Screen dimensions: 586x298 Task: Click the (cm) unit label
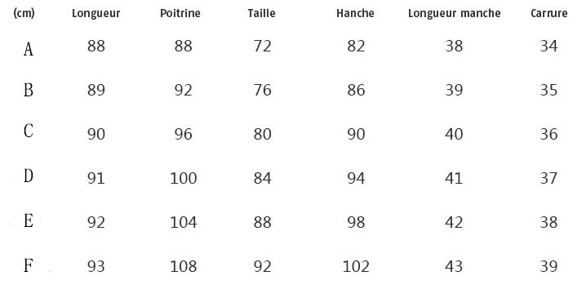[x=24, y=13]
